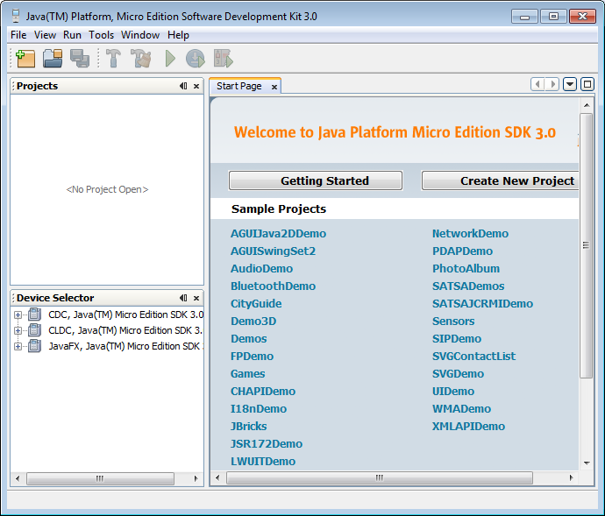Click the scroll tabs right arrow
This screenshot has height=516, width=605.
552,84
